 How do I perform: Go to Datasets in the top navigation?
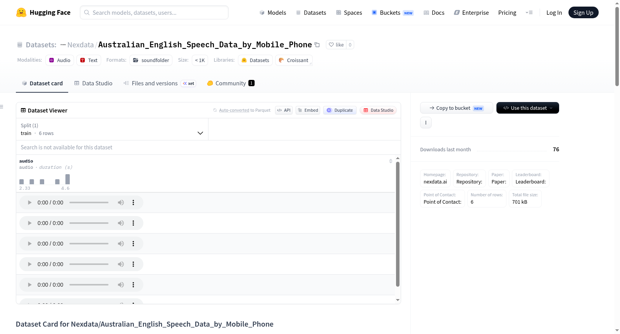311,12
